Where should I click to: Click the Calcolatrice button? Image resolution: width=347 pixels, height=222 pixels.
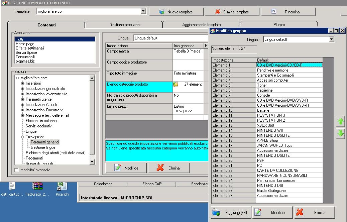point(103,184)
